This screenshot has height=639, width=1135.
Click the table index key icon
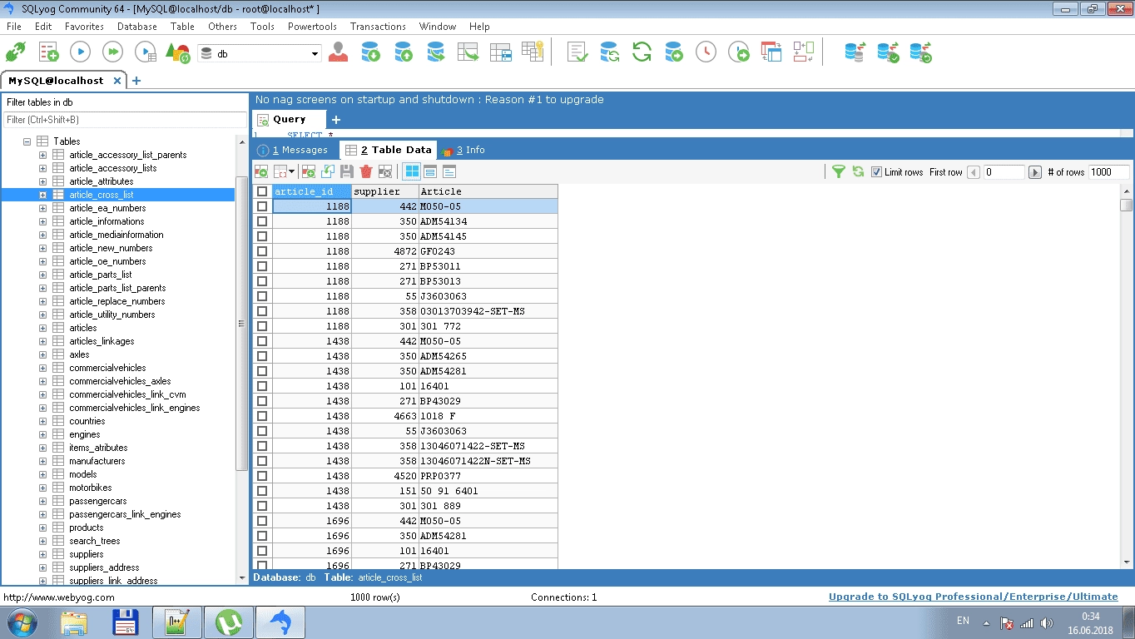(x=533, y=52)
